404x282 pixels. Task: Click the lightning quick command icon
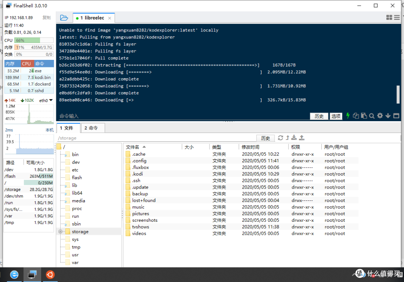tap(348, 116)
